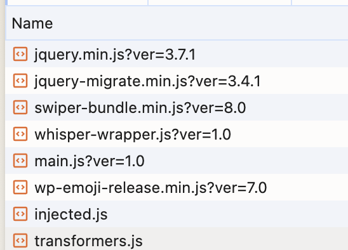Click the first timeline overview segment above Name
The width and height of the screenshot is (348, 250).
pos(77,3)
